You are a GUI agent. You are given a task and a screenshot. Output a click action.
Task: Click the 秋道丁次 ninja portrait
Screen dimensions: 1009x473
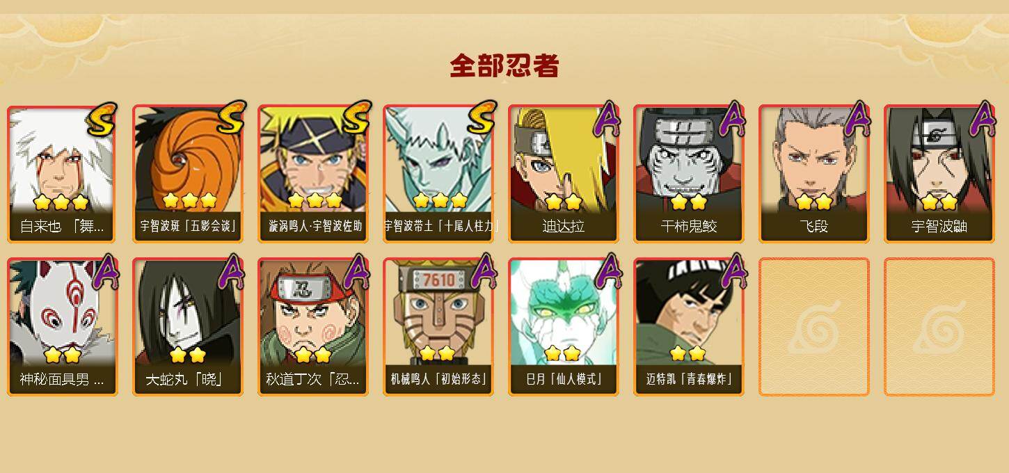tap(313, 327)
